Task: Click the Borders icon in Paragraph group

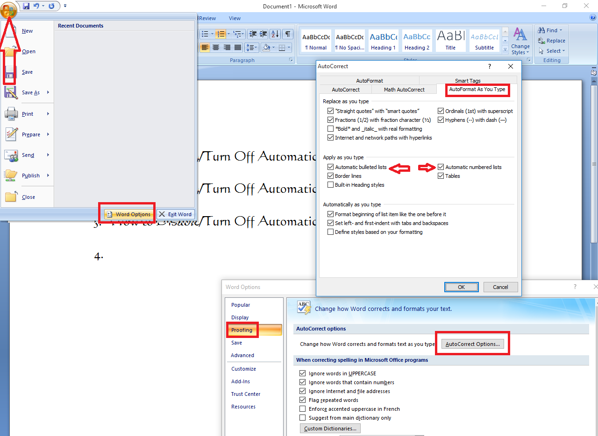Action: click(x=282, y=48)
